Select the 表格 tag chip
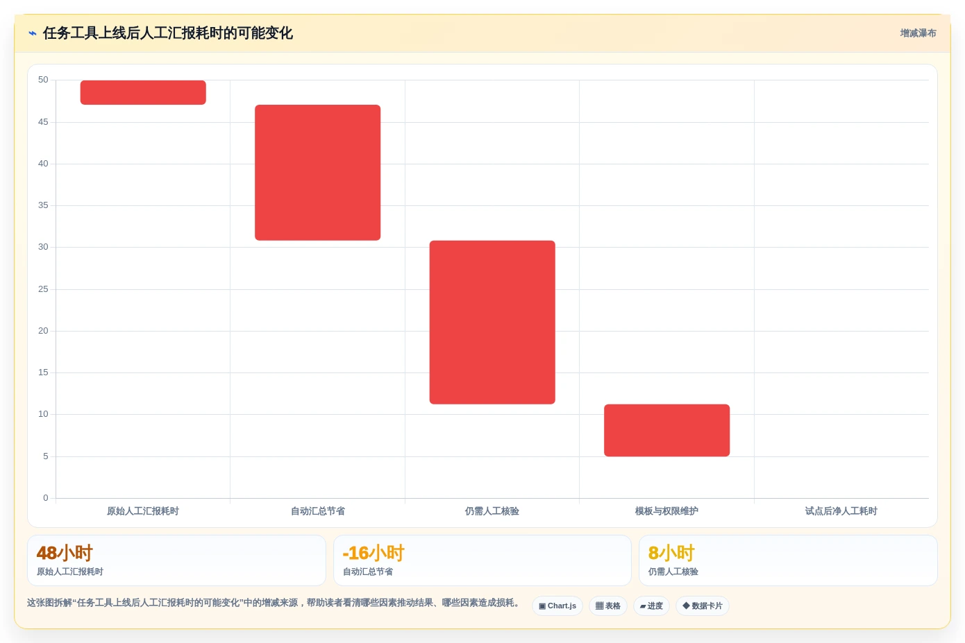 pyautogui.click(x=608, y=606)
